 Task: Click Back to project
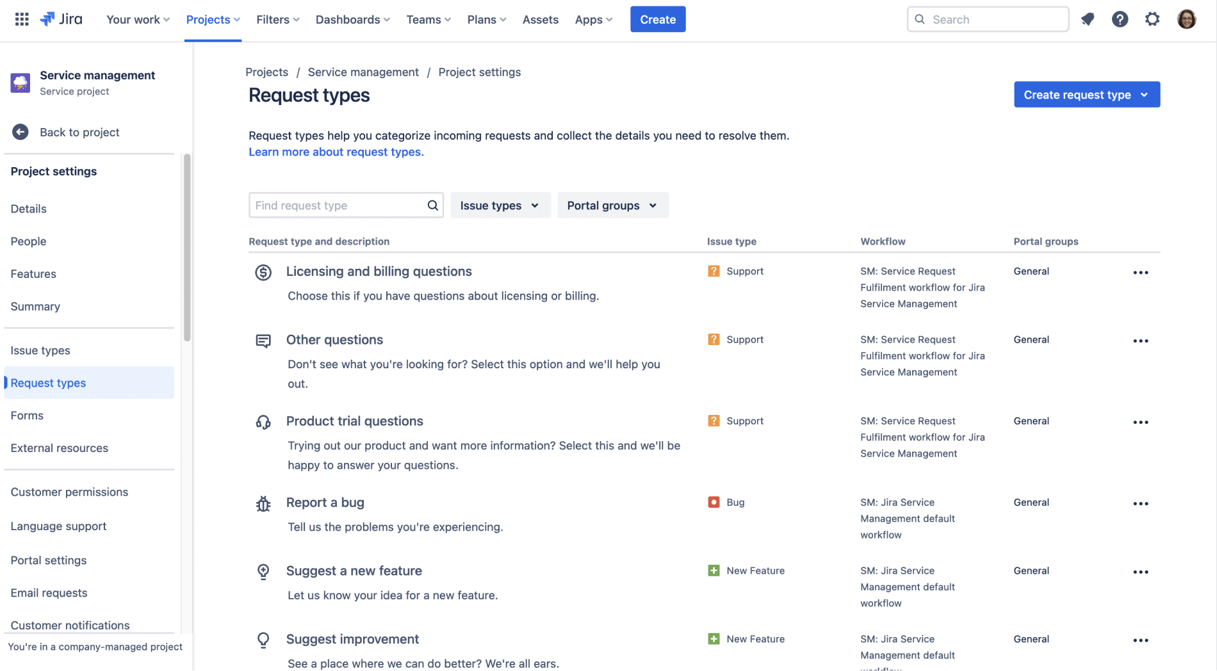pos(79,132)
